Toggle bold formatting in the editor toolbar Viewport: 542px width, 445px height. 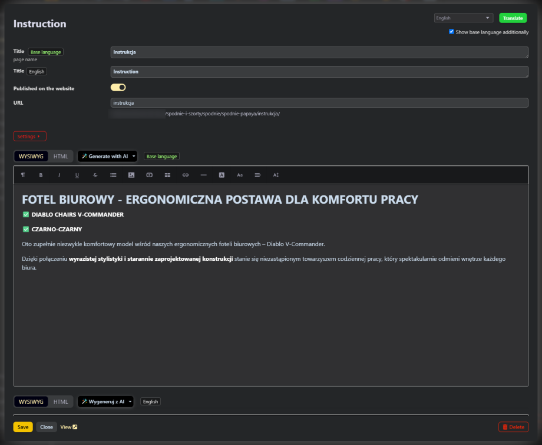(x=41, y=175)
